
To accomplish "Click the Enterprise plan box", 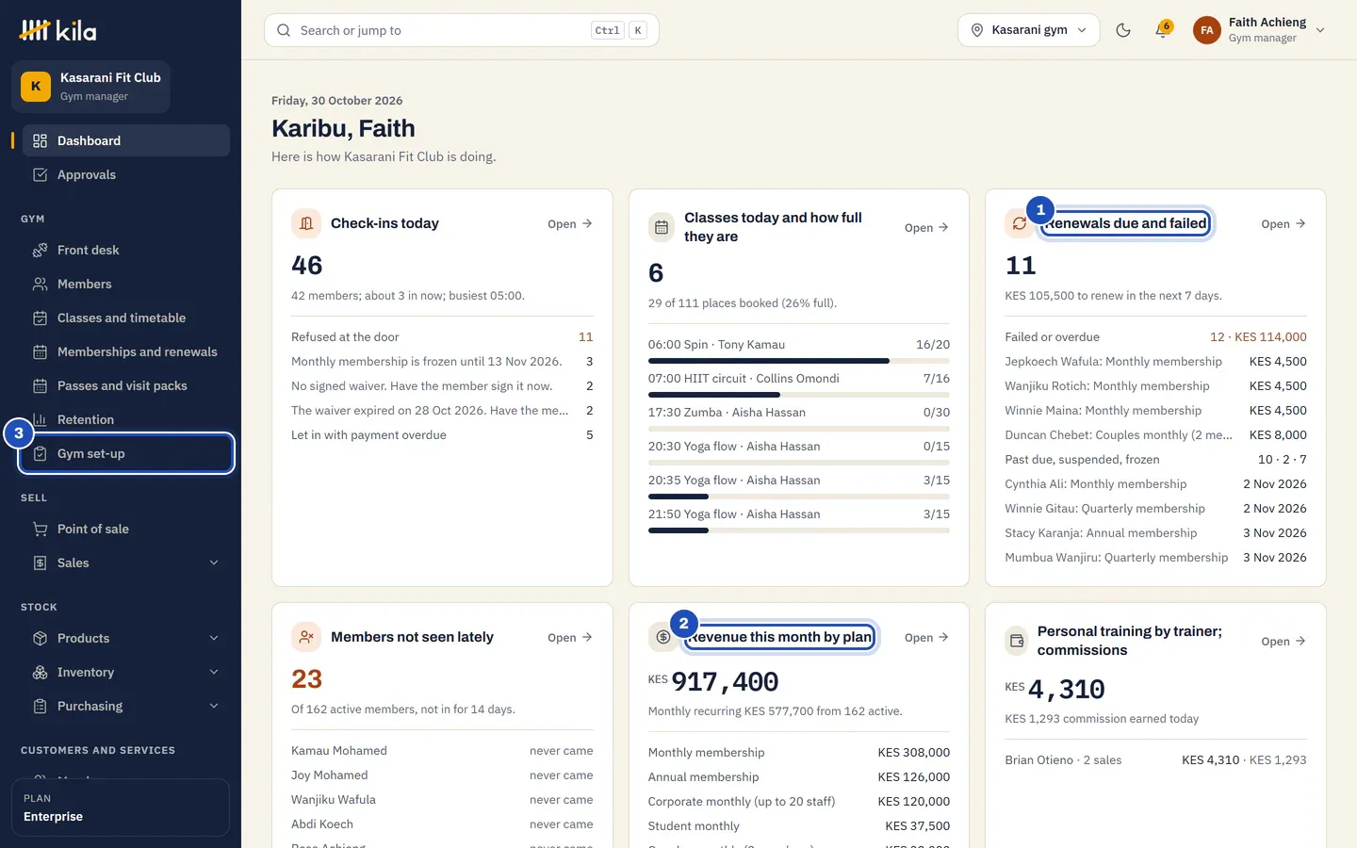I will (x=121, y=807).
